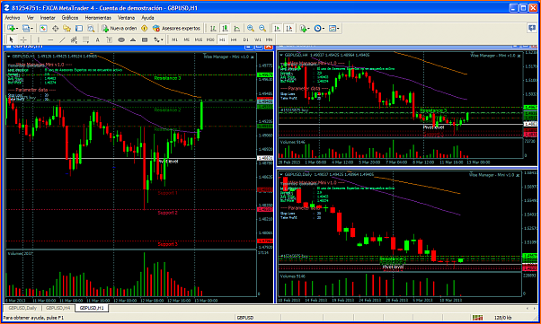Switch to D1 timeframe
Viewport: 541px width, 324px height.
click(x=245, y=40)
